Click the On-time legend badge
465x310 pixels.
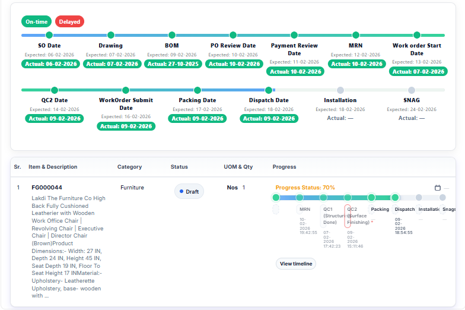(x=37, y=21)
